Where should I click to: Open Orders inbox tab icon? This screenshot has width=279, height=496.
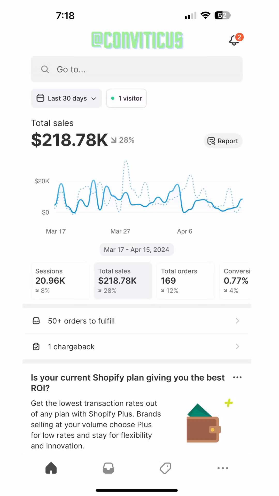pos(108,468)
